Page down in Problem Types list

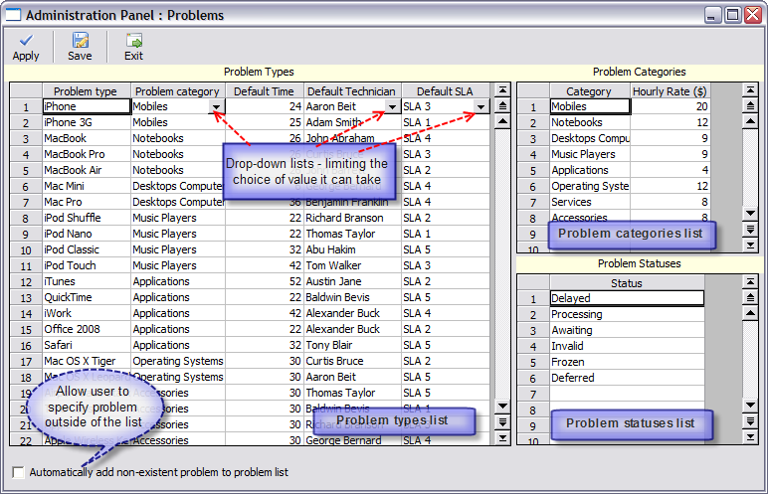coord(502,421)
